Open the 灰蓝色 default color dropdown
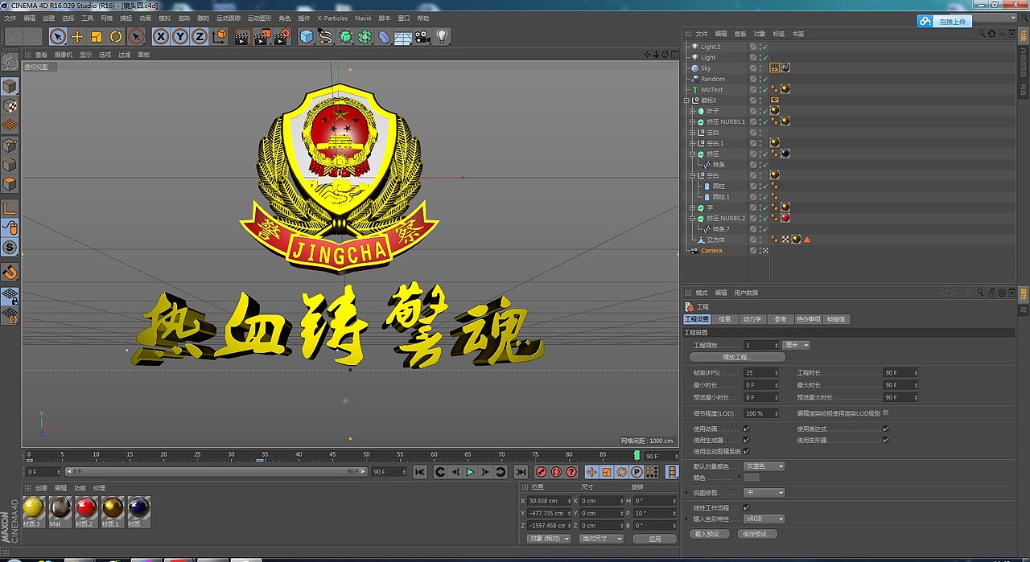Image resolution: width=1030 pixels, height=562 pixels. click(x=764, y=466)
